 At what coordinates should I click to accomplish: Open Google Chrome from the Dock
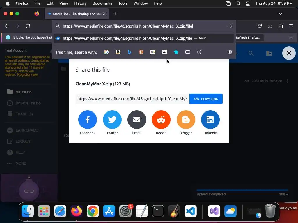(x=93, y=211)
